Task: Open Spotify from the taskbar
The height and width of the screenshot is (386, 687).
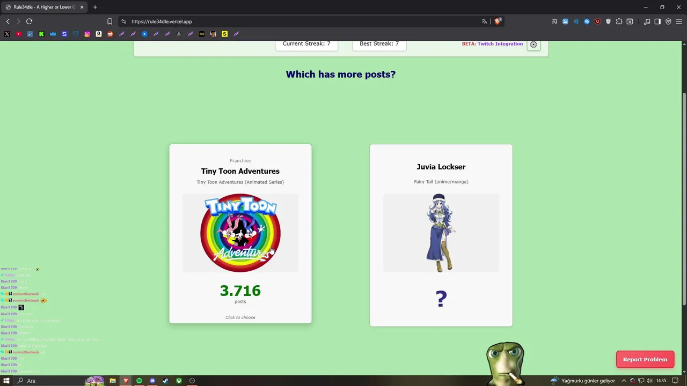Action: point(139,381)
